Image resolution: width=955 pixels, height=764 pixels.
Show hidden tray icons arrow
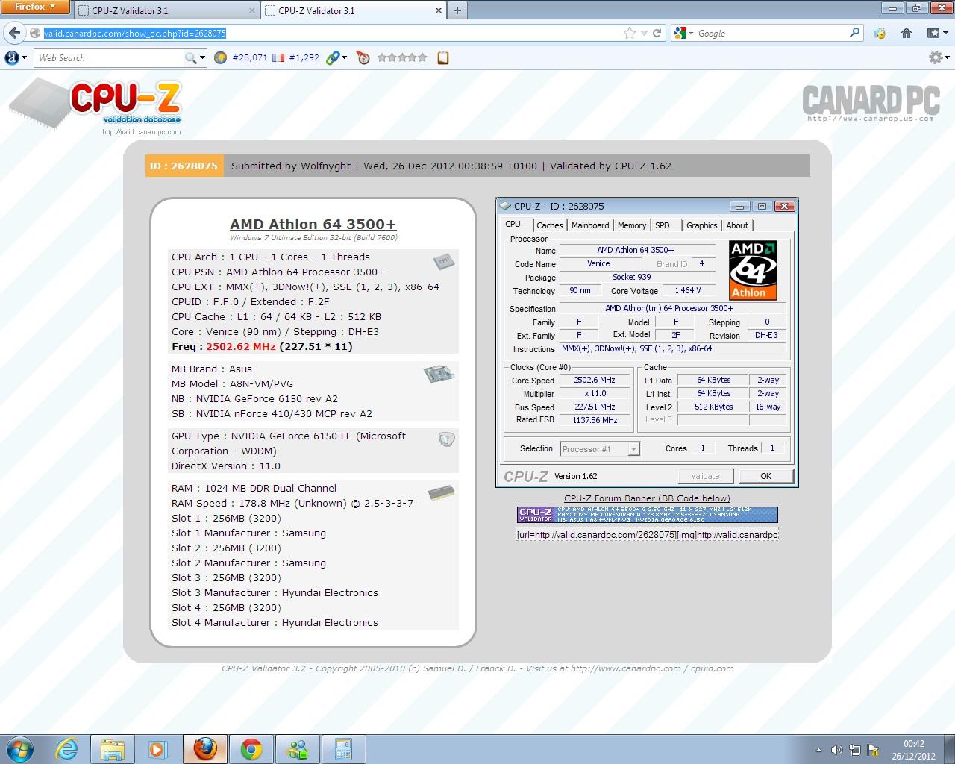click(819, 750)
